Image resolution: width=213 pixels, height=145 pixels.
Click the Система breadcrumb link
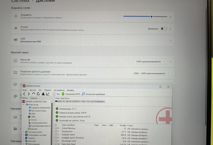20,1
